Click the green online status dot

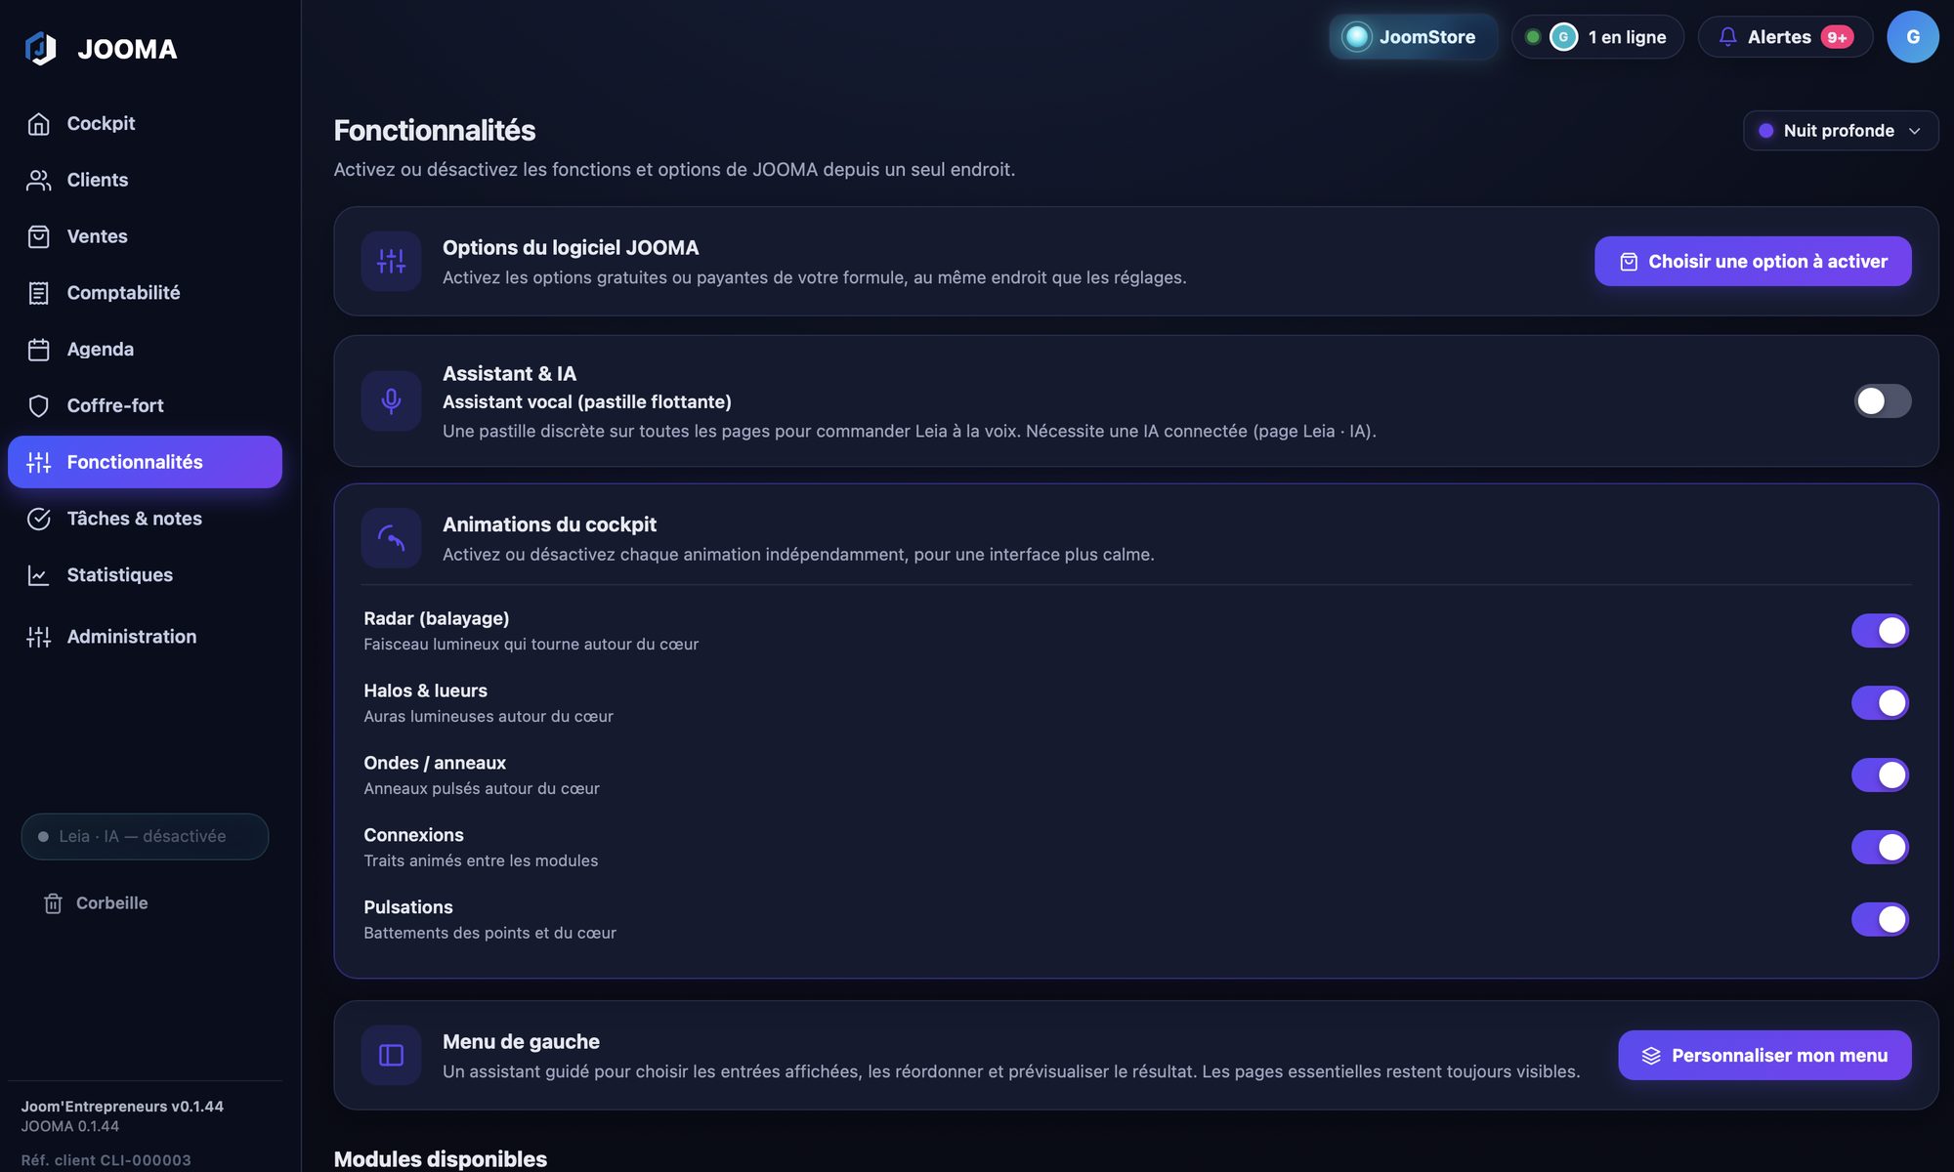pyautogui.click(x=1533, y=37)
